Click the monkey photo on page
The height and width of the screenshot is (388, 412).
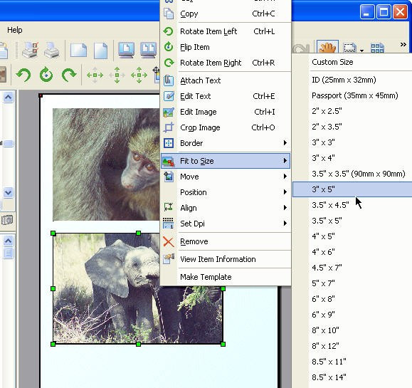pos(106,164)
